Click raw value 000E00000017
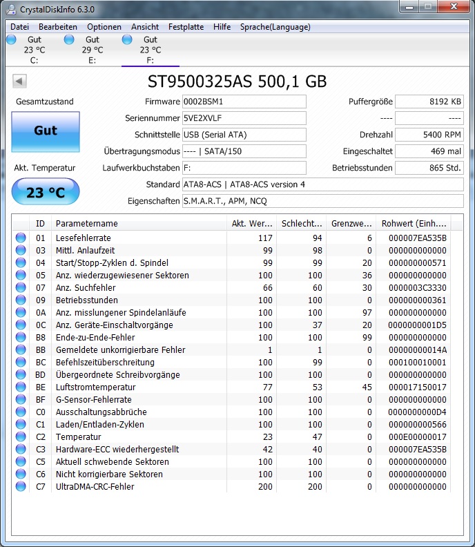475x547 pixels. 418,437
